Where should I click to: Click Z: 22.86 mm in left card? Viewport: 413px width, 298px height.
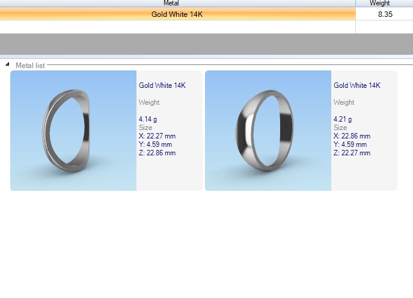[158, 153]
